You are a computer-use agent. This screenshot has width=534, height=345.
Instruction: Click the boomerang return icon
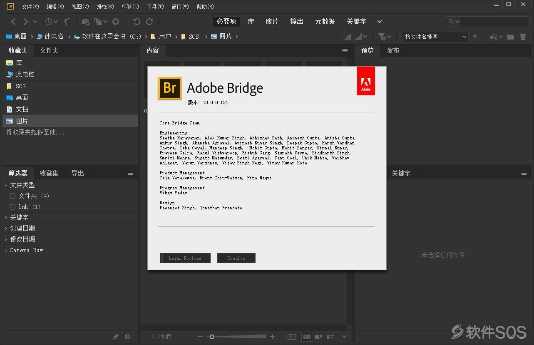[x=67, y=22]
